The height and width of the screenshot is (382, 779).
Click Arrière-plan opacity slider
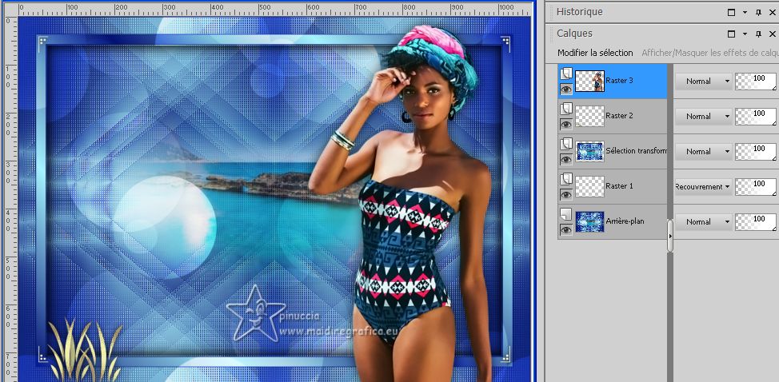[x=756, y=222]
